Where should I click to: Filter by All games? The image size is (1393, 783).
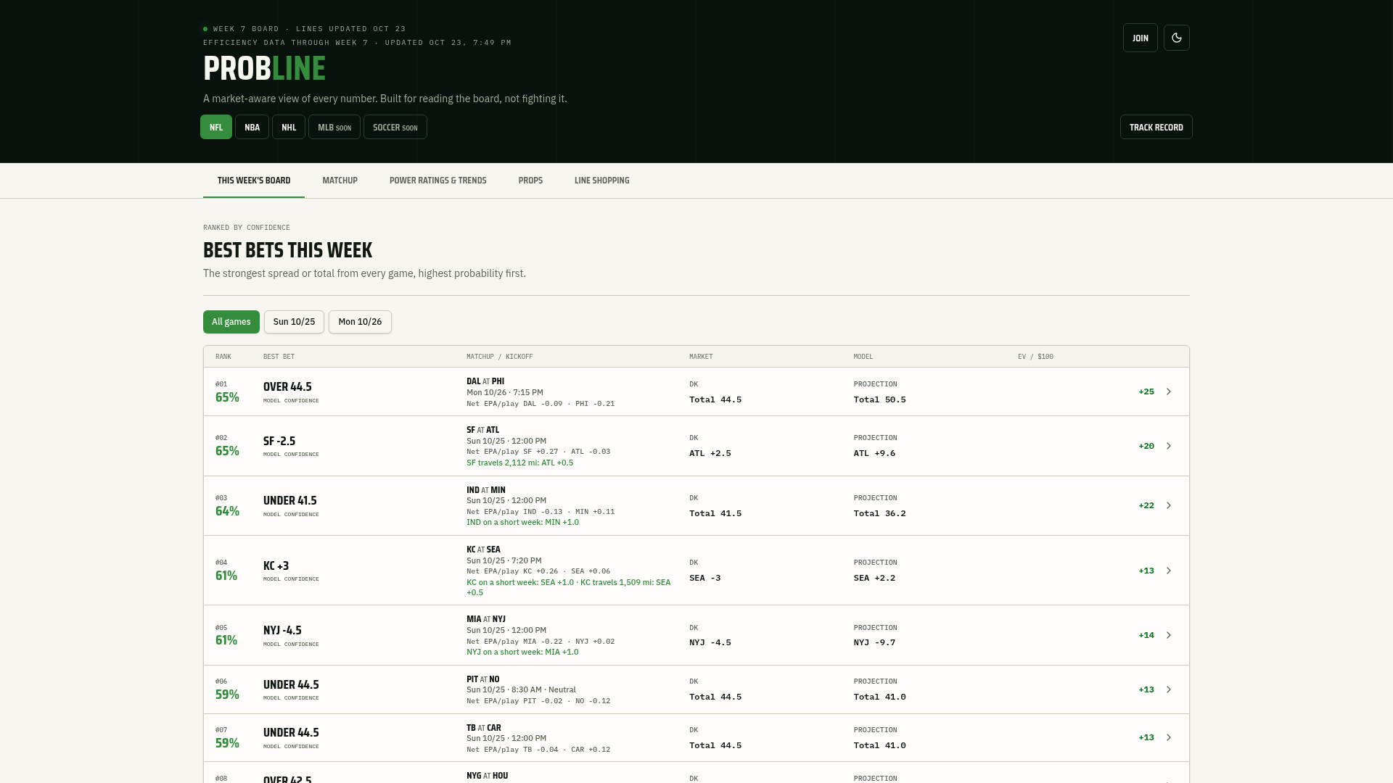click(231, 322)
